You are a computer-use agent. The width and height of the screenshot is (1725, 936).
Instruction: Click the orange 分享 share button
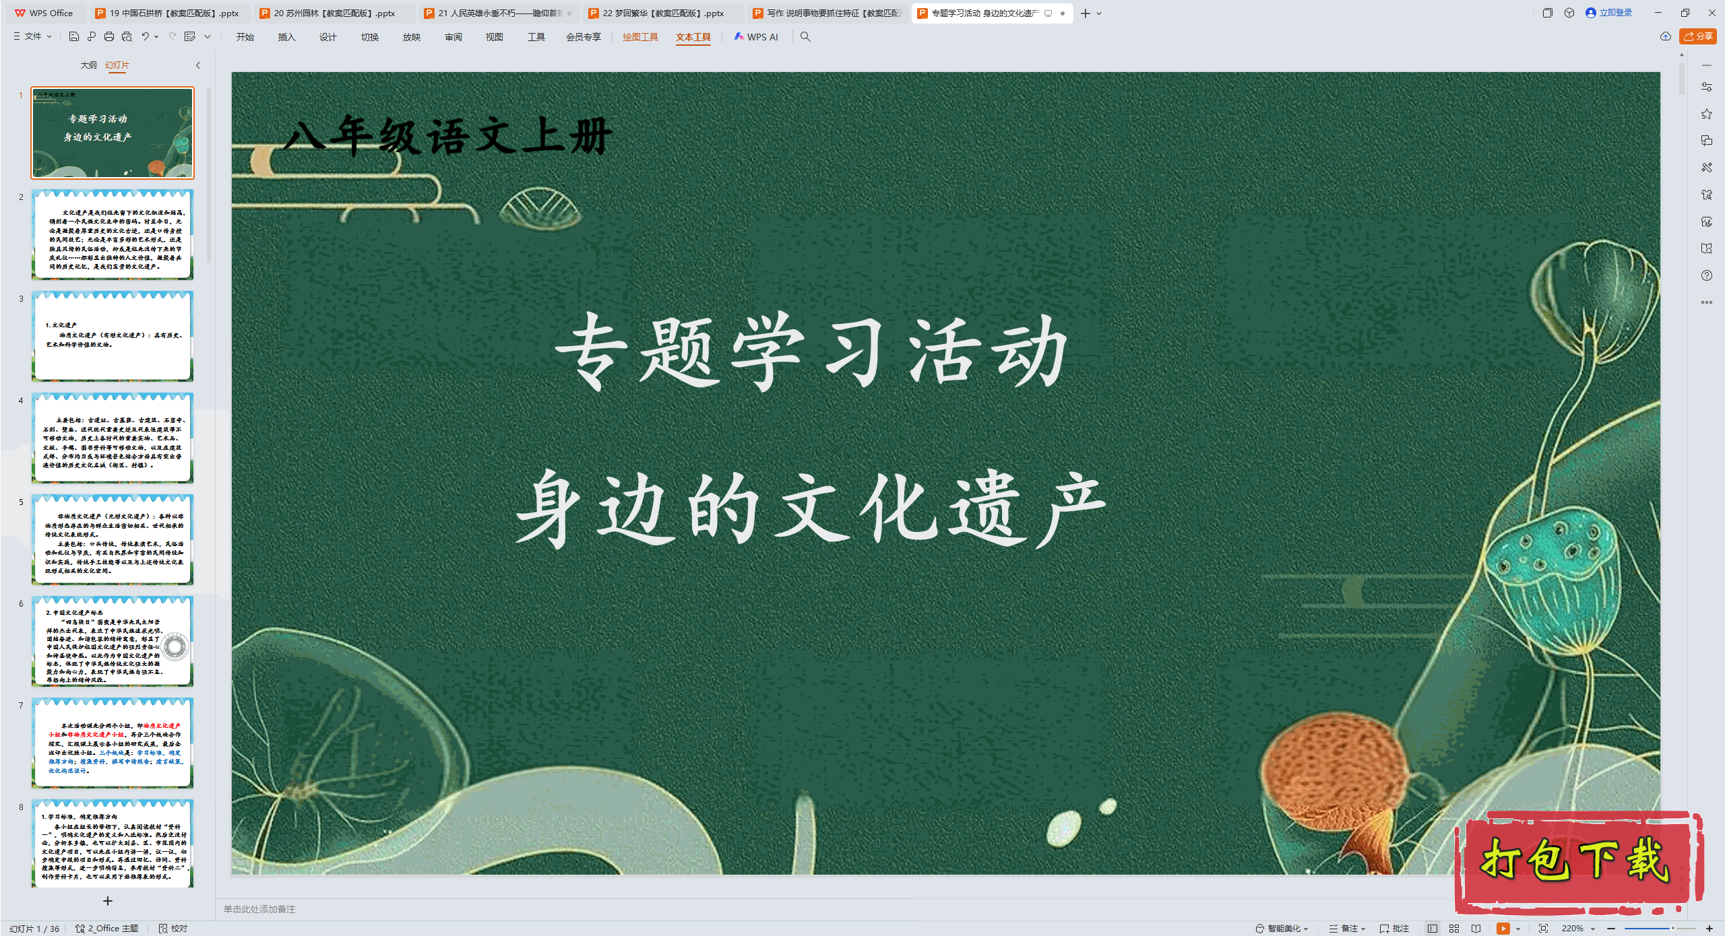[x=1697, y=36]
